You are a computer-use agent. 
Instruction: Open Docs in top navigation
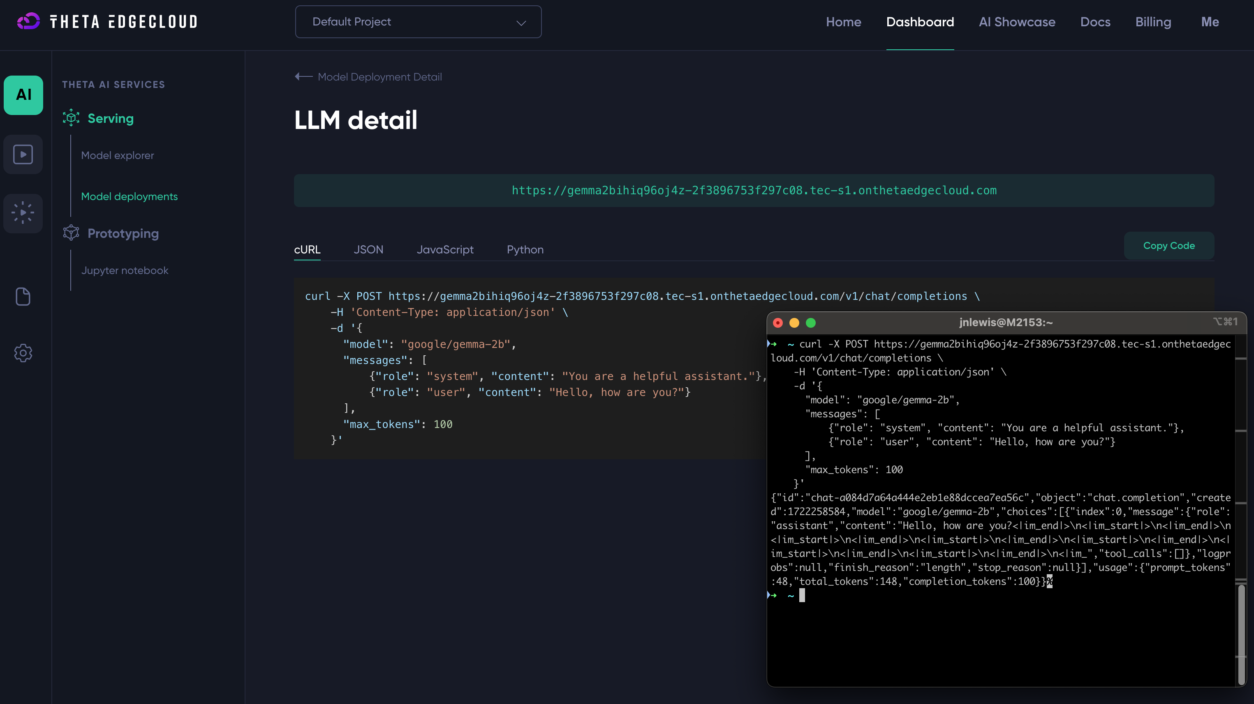[1095, 22]
